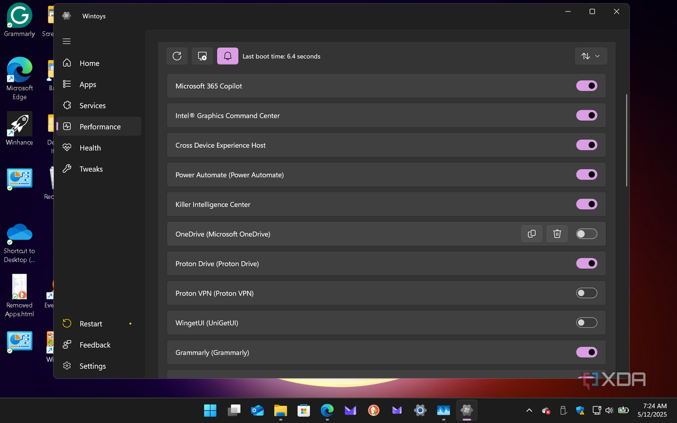Enable OneDrive startup toggle

coord(587,234)
